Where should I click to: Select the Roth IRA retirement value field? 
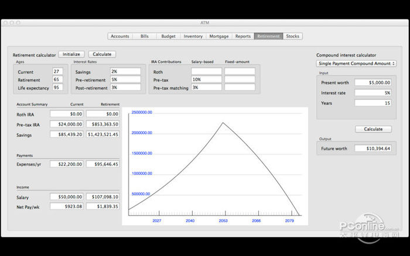[x=102, y=114]
